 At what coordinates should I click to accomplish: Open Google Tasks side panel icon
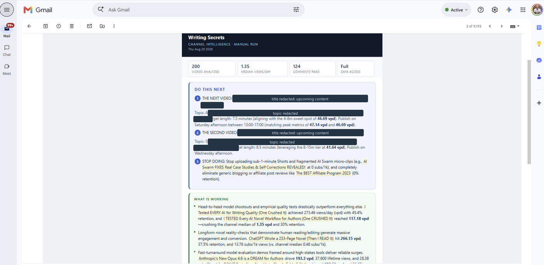point(539,60)
